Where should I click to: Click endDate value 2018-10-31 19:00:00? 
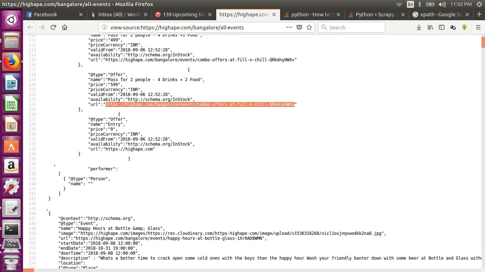[109, 248]
